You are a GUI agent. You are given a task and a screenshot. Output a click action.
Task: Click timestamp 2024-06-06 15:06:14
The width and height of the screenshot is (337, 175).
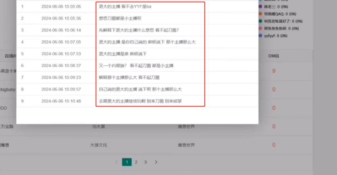[61, 30]
